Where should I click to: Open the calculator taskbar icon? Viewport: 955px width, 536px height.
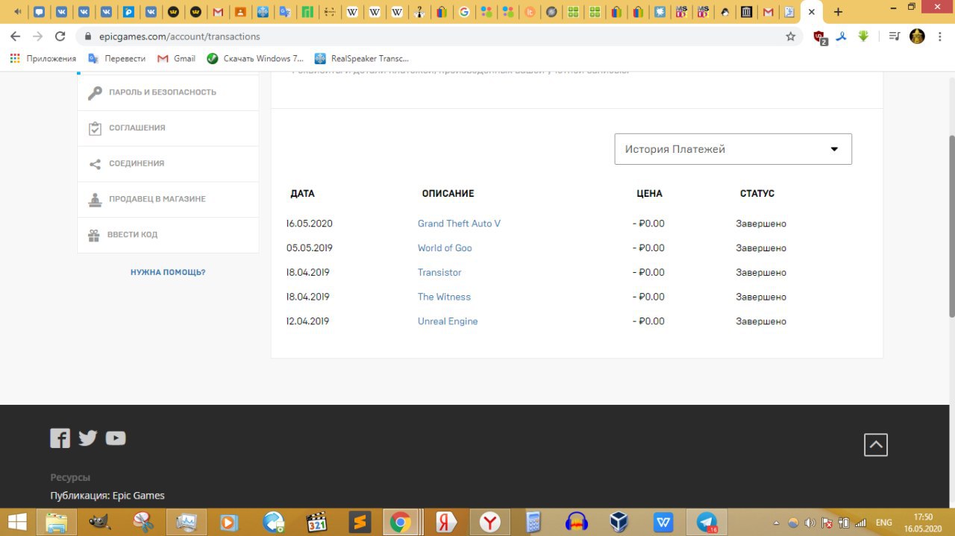(x=533, y=523)
